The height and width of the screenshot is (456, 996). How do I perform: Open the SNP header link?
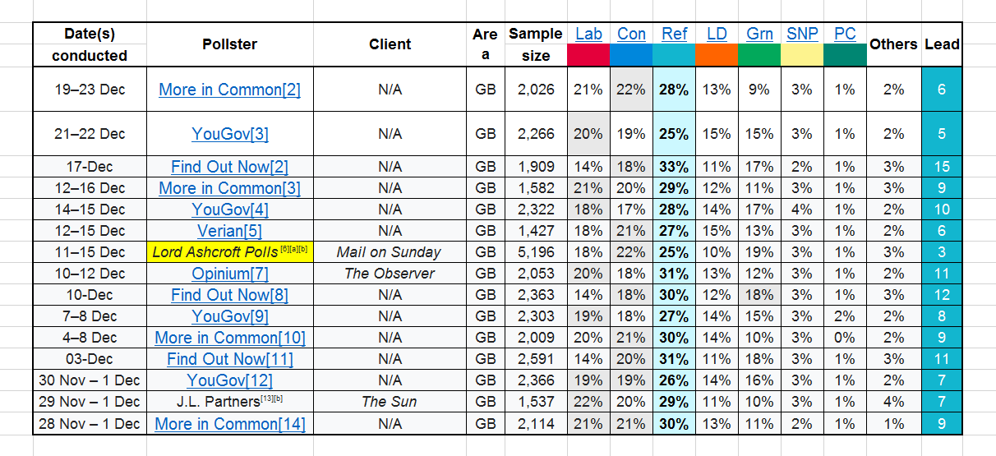point(802,34)
